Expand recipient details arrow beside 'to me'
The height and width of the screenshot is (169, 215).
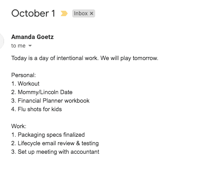(x=30, y=46)
